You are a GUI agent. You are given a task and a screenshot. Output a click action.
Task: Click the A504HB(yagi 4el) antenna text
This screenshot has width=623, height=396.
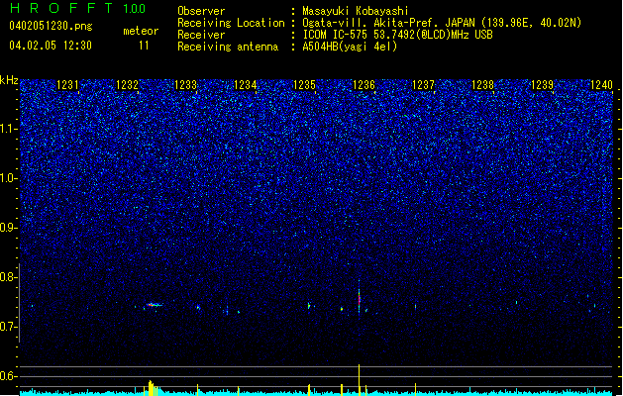350,47
